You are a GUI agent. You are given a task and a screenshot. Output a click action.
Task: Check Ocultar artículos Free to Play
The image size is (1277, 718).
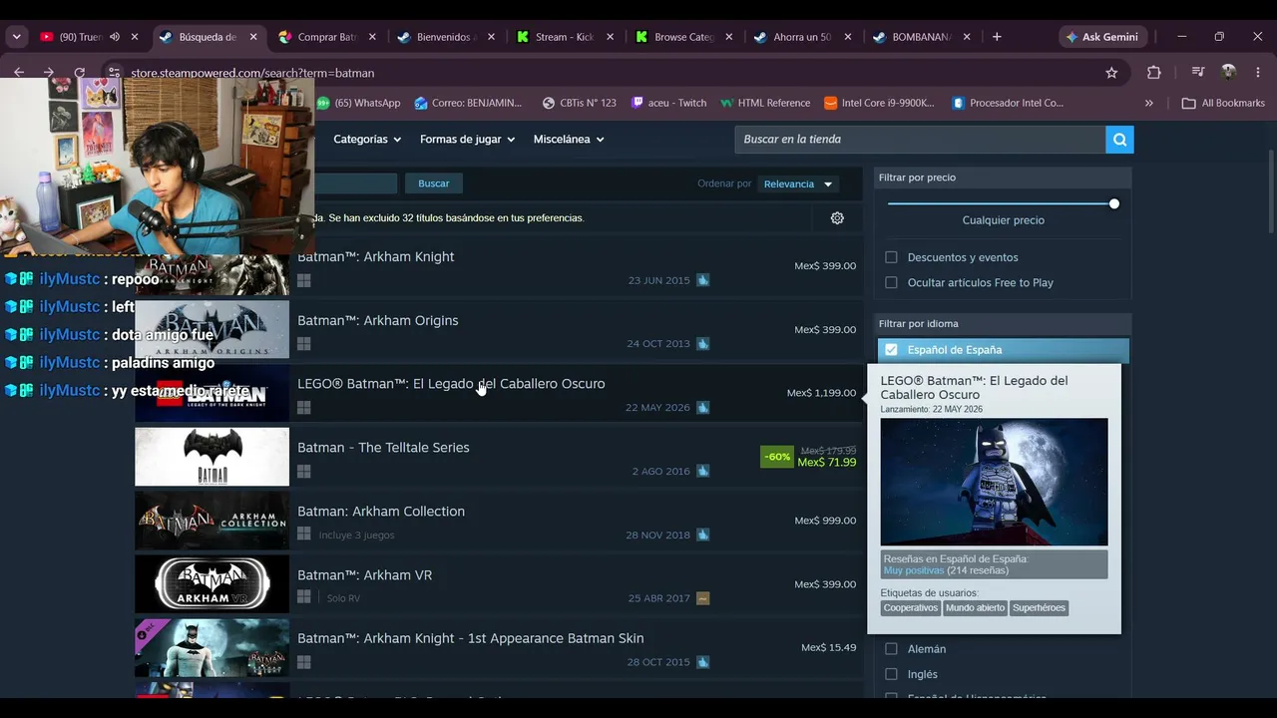[x=891, y=283]
